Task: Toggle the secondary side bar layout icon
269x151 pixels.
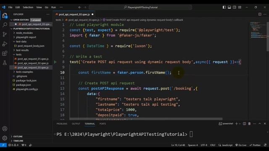Action: point(235,7)
